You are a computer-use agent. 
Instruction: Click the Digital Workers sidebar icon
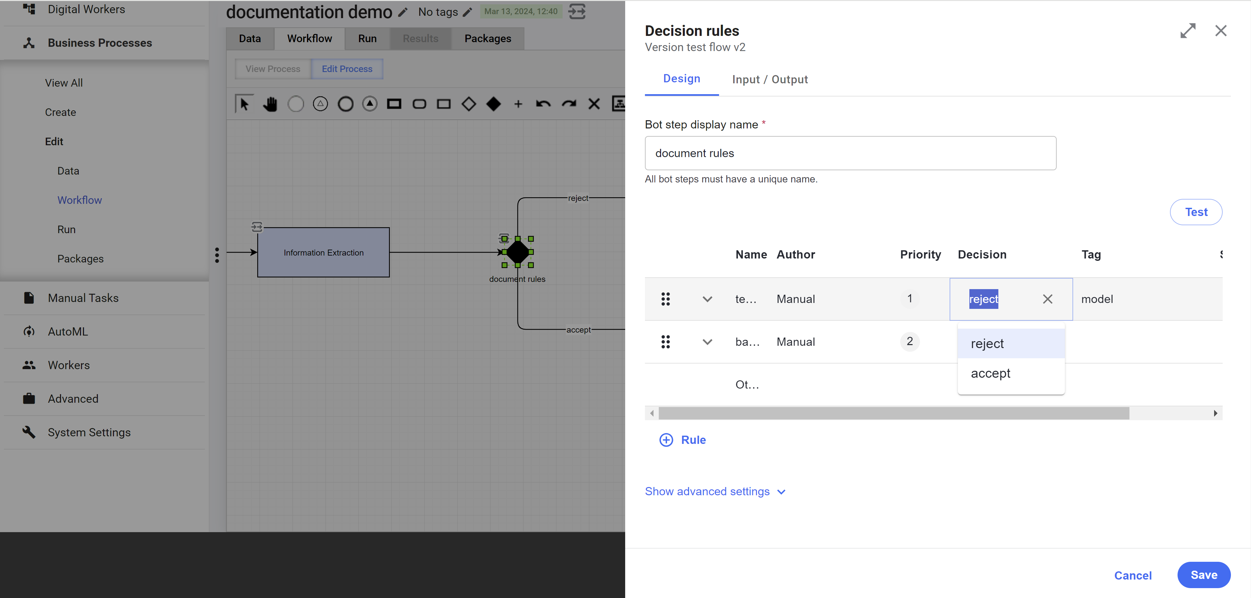(29, 9)
